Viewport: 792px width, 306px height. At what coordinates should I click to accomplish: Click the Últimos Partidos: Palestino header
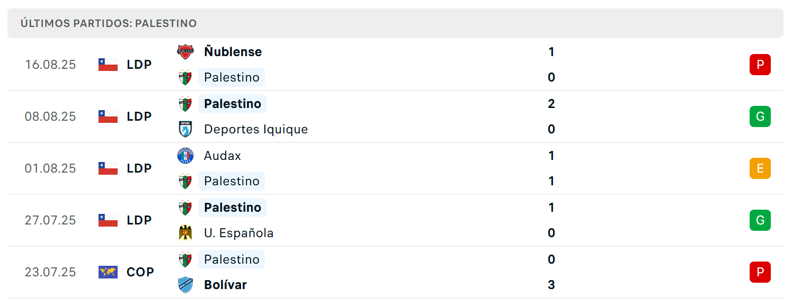(x=109, y=23)
